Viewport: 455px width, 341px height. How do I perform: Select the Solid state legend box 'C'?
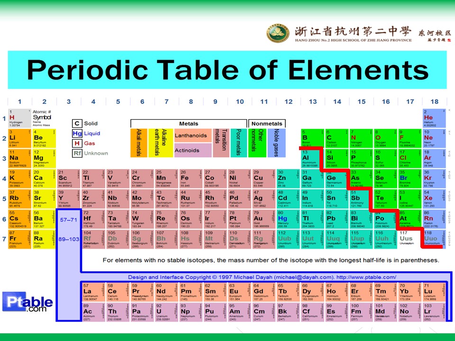[x=77, y=124]
